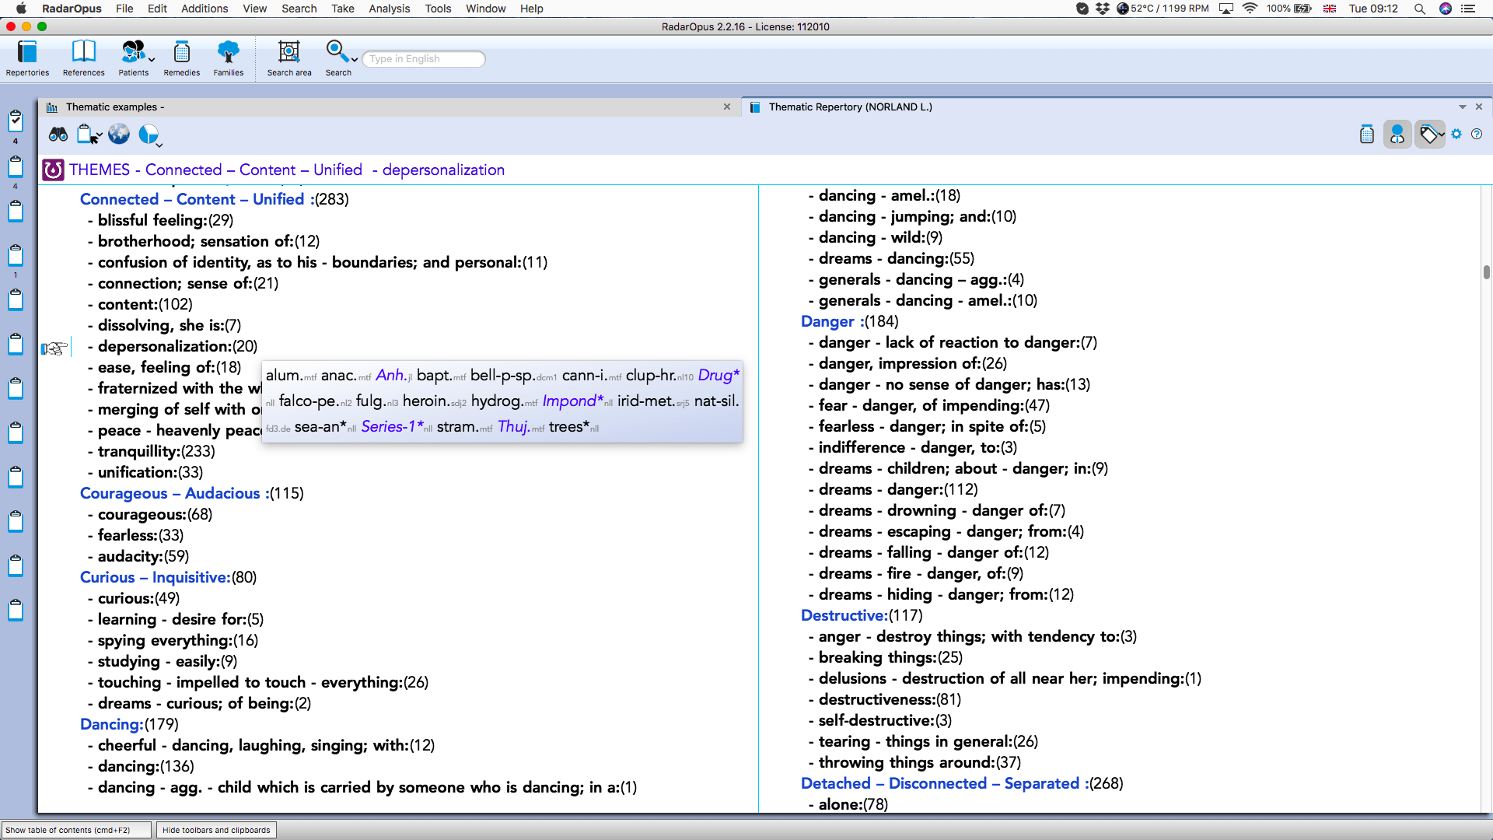Switch to Thematic examples tab

(115, 107)
